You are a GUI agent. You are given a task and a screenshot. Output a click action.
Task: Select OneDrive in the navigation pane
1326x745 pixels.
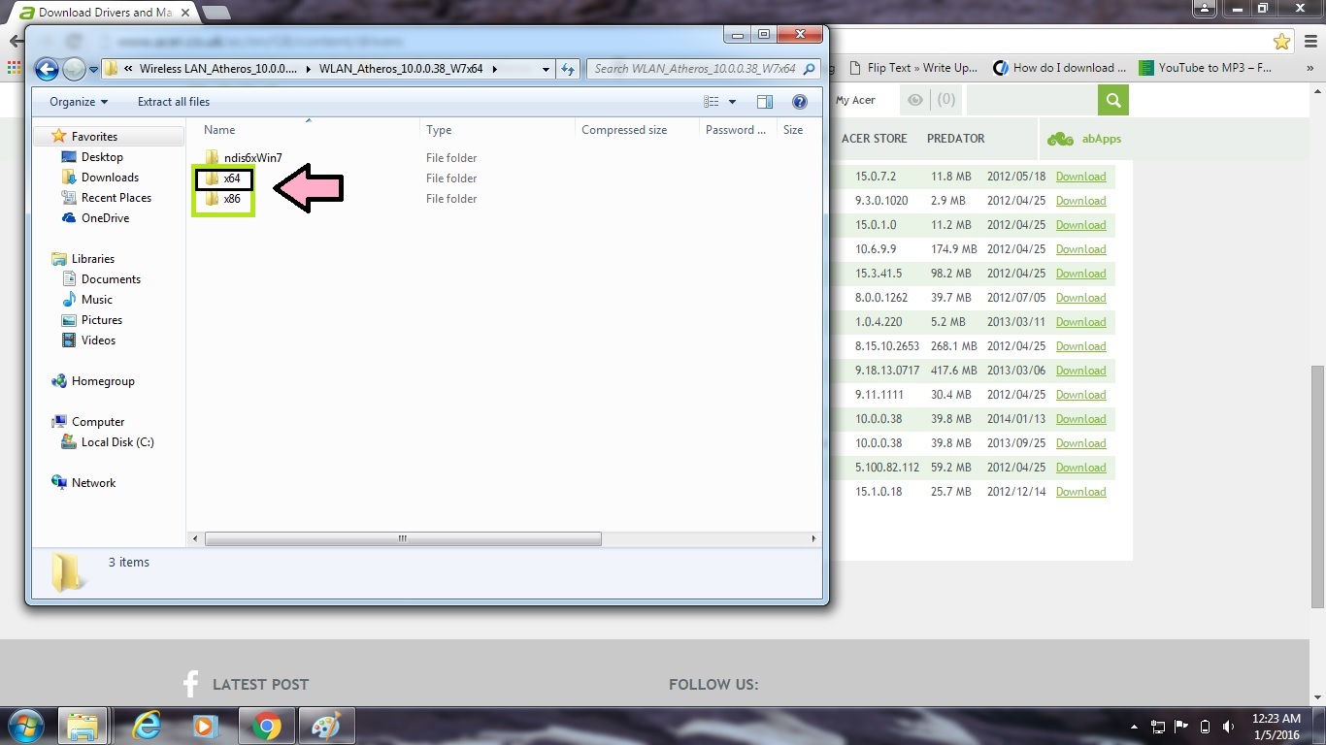105,218
